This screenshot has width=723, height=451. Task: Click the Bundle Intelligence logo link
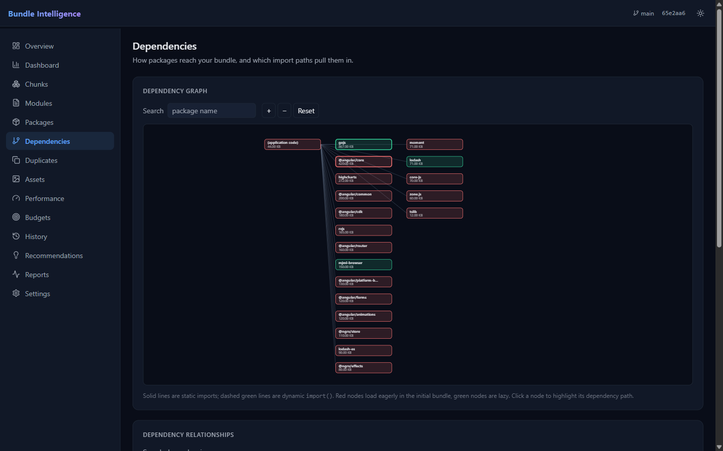(x=44, y=14)
